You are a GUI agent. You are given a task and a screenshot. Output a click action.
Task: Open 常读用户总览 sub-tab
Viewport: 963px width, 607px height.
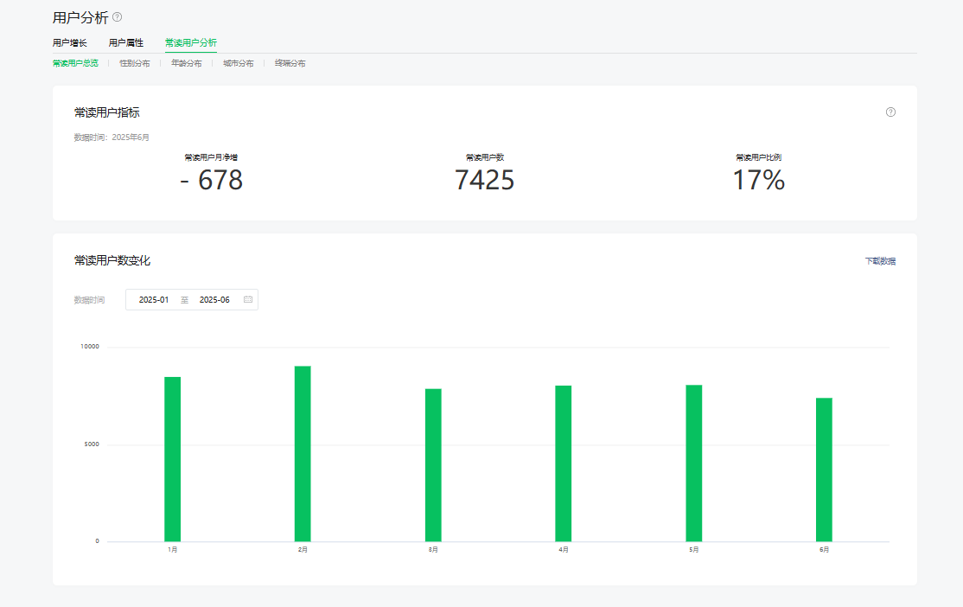coord(75,63)
